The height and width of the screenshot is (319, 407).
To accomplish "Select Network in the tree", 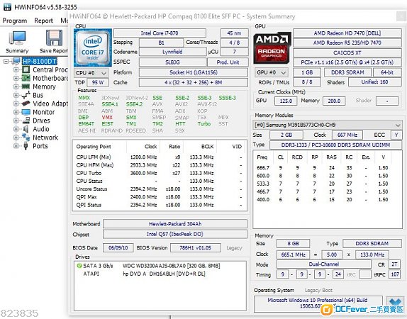I will point(45,138).
